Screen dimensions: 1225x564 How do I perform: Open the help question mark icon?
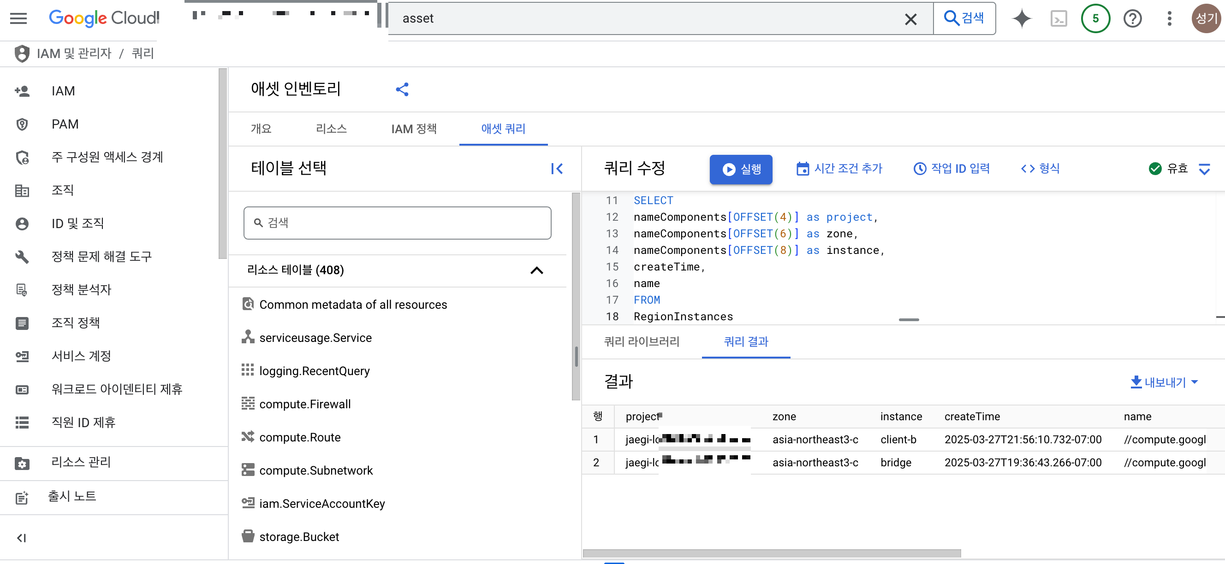[1132, 18]
